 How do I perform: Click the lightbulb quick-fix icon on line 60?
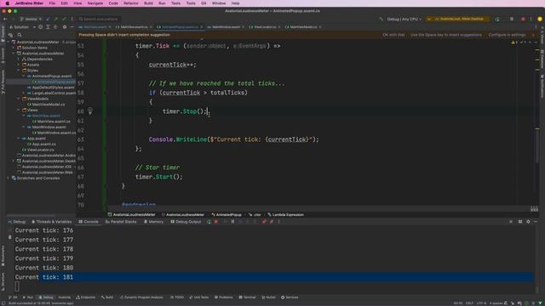click(x=90, y=111)
